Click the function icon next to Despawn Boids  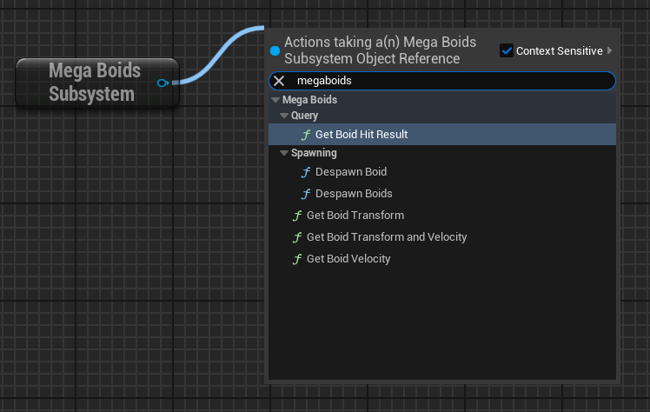click(x=305, y=194)
